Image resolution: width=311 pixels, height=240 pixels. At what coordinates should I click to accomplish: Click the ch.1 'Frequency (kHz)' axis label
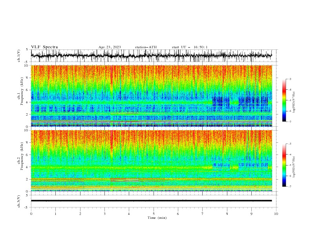22,90
